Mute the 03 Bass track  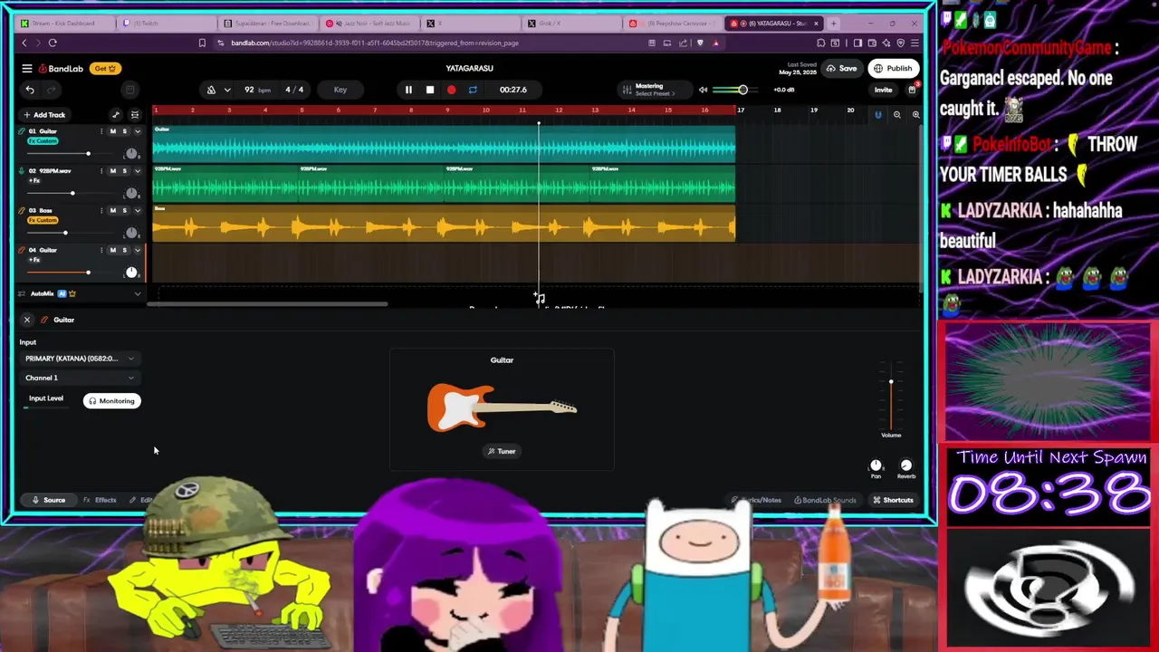[x=113, y=210]
